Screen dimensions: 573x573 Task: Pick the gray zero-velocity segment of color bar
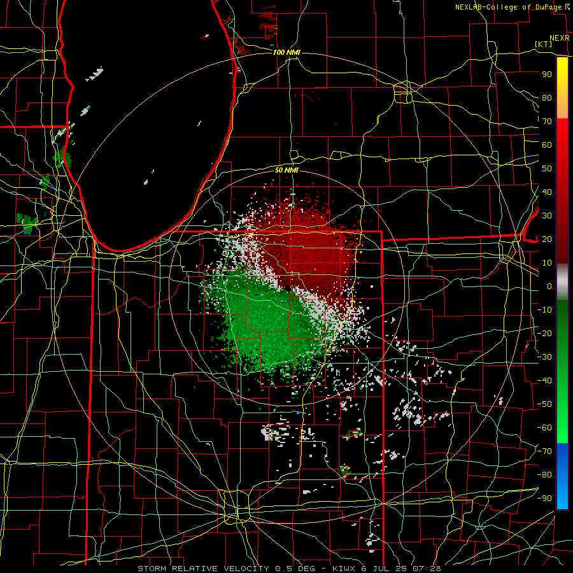click(x=562, y=282)
